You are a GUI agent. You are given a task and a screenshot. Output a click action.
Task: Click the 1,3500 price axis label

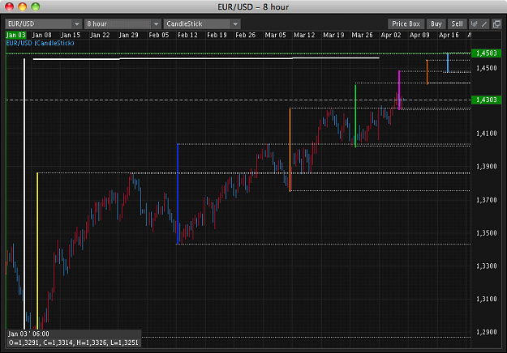point(486,233)
